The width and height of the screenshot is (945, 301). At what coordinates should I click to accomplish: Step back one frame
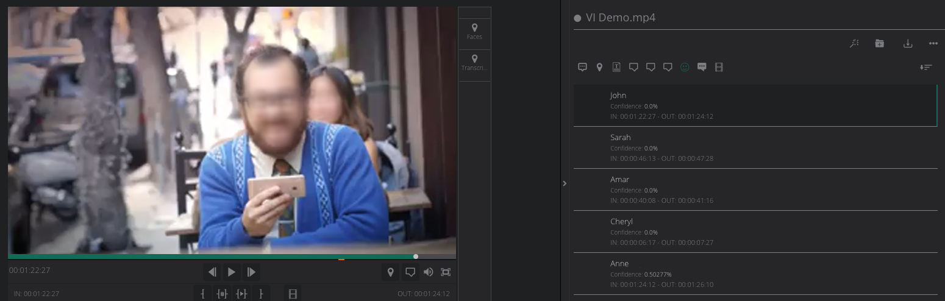pos(212,272)
